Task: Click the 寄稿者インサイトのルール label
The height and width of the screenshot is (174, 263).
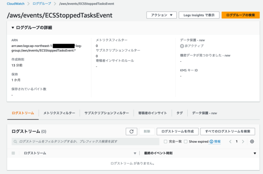Action: pyautogui.click(x=115, y=60)
